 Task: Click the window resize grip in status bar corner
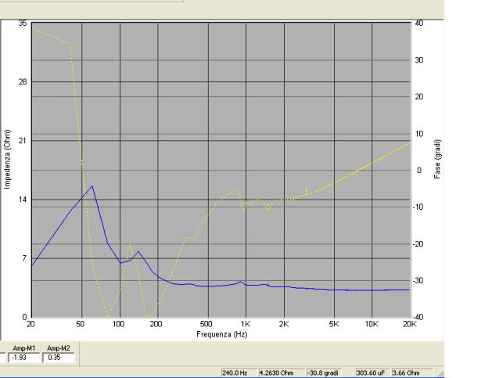click(x=440, y=373)
